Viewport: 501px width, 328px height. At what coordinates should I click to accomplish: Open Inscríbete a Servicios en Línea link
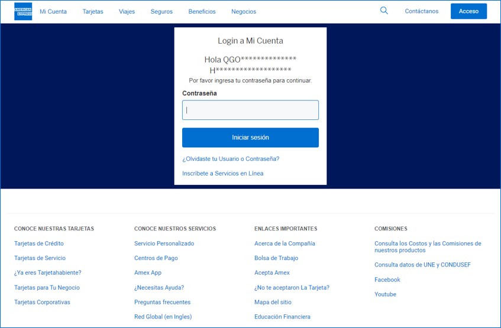coord(222,174)
